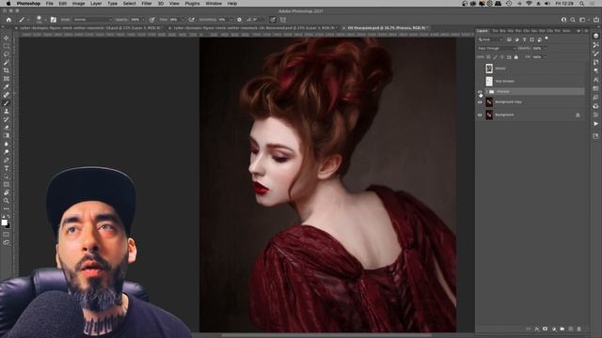The width and height of the screenshot is (602, 338).
Task: Click the symmetry paint butterfly icon
Action: (283, 20)
